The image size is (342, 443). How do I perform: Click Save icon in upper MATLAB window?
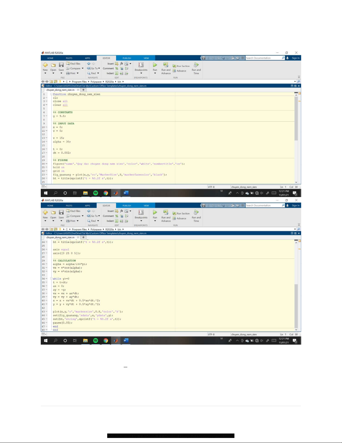(x=61, y=65)
